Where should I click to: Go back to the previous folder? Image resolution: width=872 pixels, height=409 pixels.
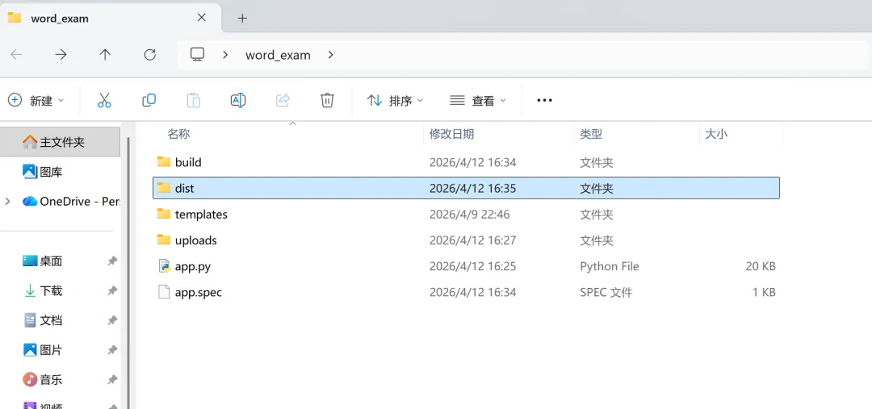click(17, 55)
